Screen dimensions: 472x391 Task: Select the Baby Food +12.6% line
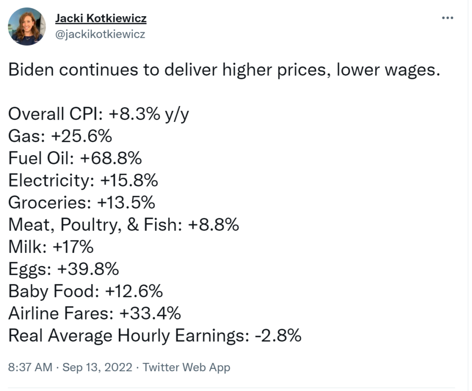[85, 291]
